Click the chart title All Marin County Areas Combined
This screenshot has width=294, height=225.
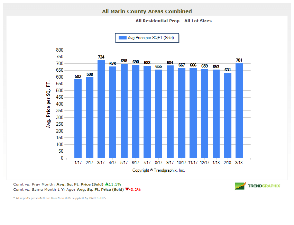tap(147, 11)
